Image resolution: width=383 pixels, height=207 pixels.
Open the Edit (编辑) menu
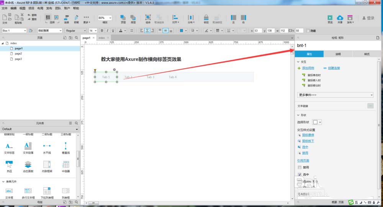tap(13, 8)
